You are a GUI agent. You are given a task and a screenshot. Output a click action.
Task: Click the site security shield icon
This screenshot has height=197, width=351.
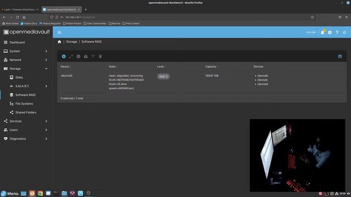click(x=52, y=17)
